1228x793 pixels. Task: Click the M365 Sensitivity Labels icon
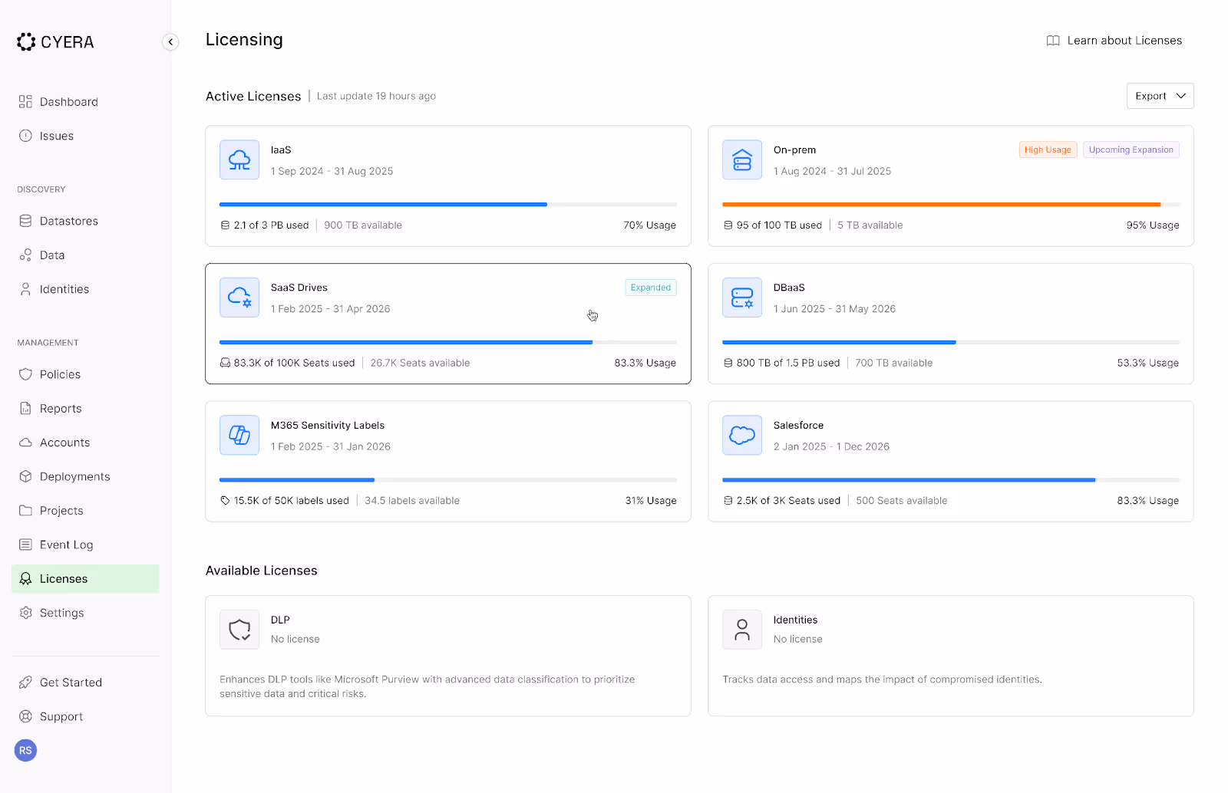pyautogui.click(x=239, y=435)
